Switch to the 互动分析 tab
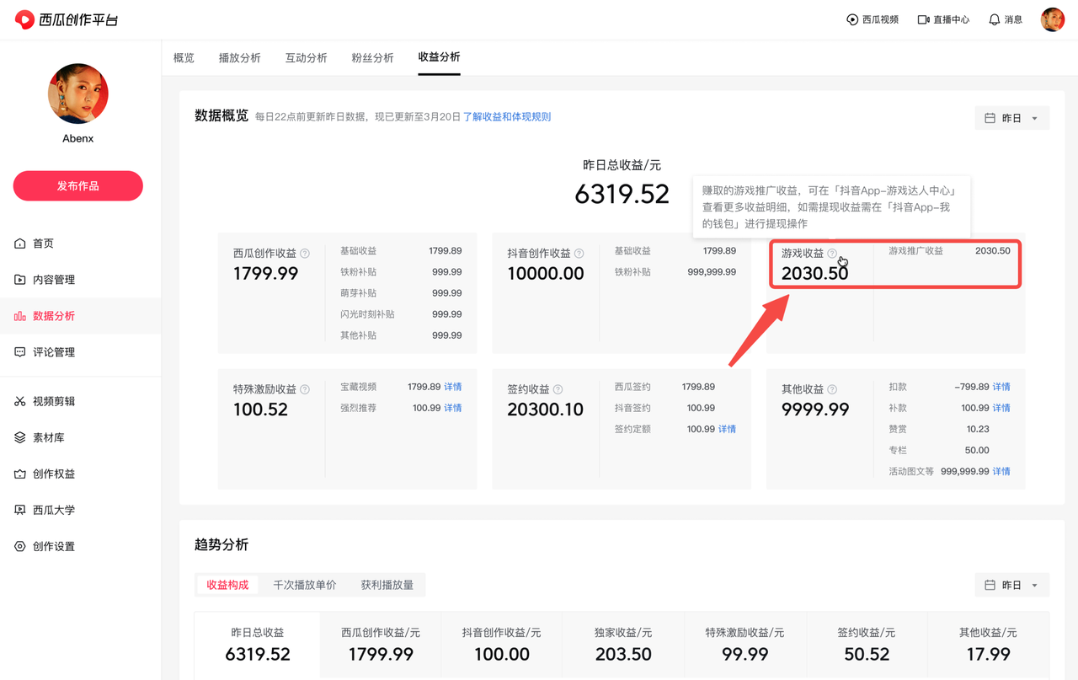Image resolution: width=1078 pixels, height=680 pixels. (x=306, y=58)
